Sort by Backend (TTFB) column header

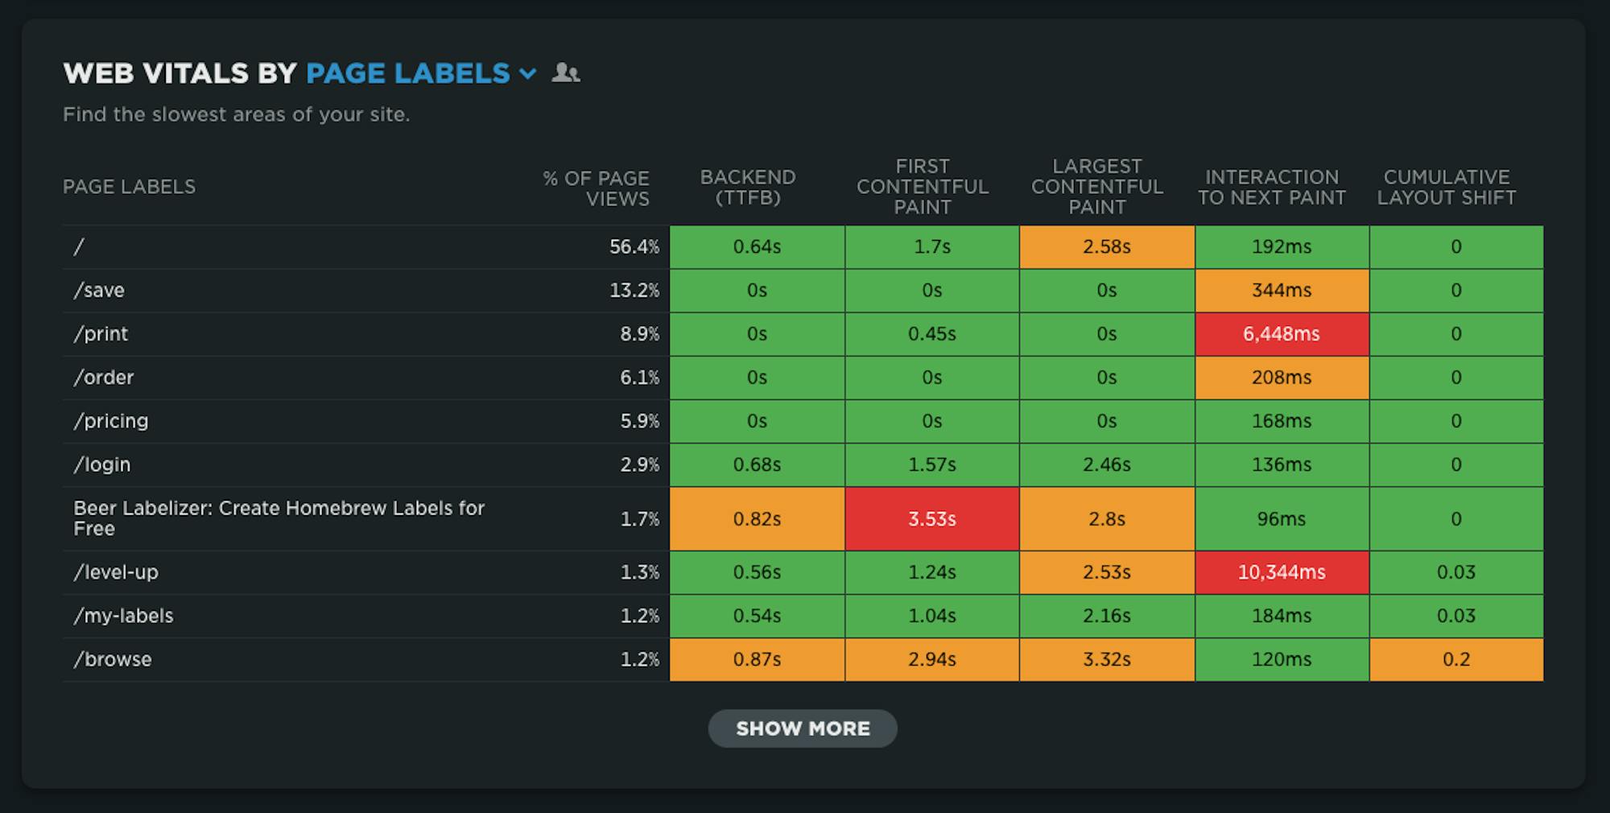748,188
